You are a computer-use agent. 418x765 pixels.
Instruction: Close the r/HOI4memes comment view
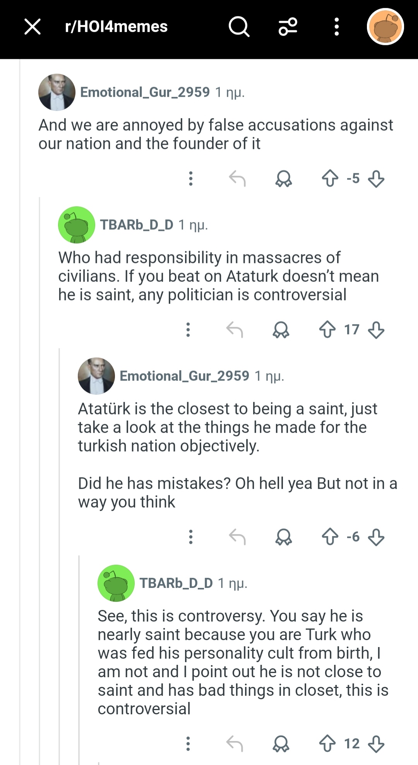click(33, 27)
